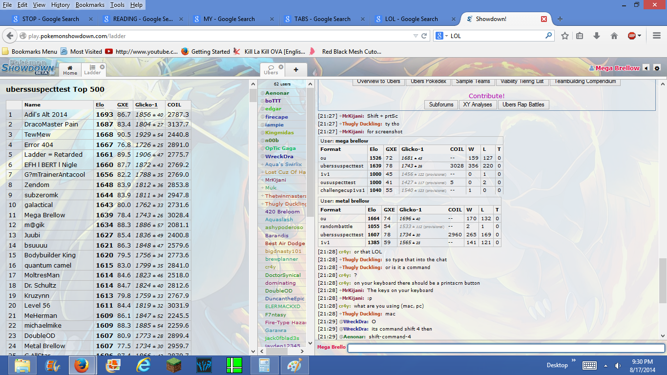667x375 pixels.
Task: Click the user list scrollbar
Action: (311, 152)
